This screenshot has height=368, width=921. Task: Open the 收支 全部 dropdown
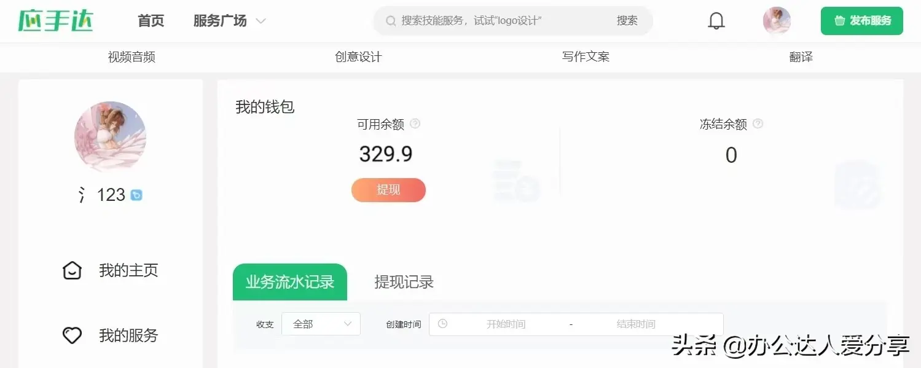tap(321, 324)
